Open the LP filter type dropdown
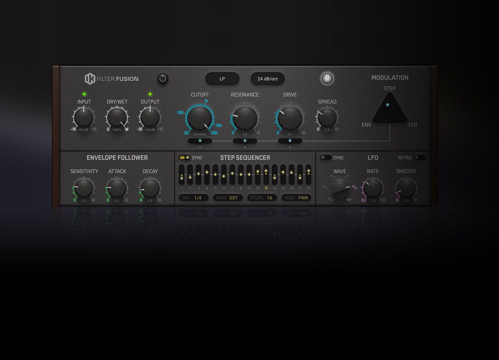The height and width of the screenshot is (360, 499). tap(222, 79)
